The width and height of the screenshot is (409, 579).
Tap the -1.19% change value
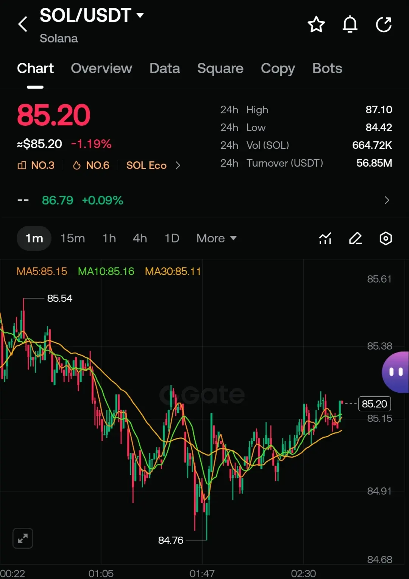(91, 144)
